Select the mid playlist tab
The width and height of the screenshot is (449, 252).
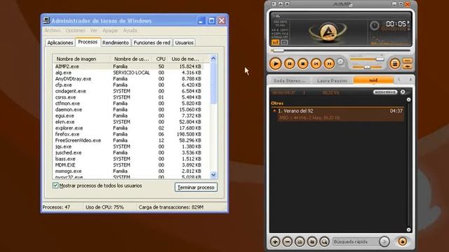coord(373,80)
